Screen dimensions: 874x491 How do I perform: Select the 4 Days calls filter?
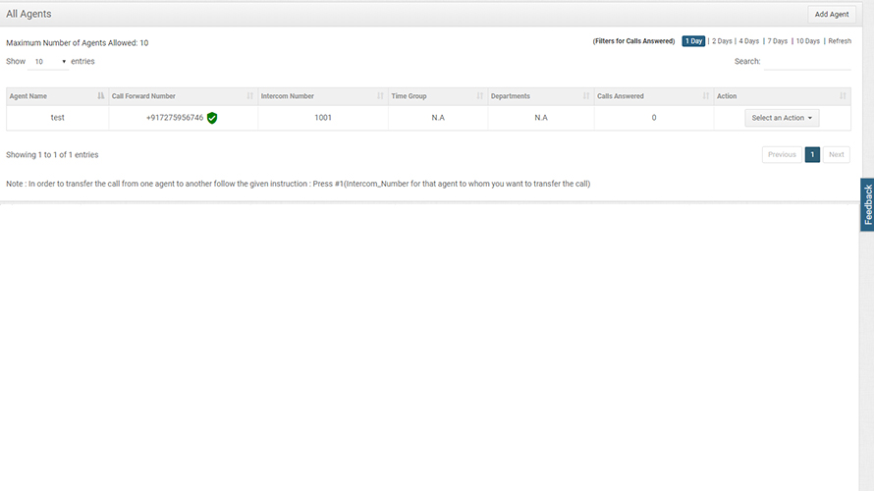pyautogui.click(x=748, y=41)
